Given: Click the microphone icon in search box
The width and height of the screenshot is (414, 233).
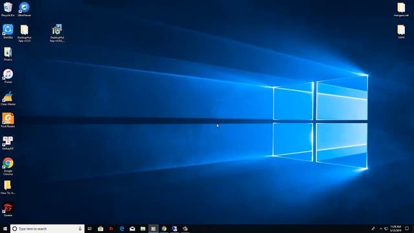Looking at the screenshot, I should click(80, 228).
